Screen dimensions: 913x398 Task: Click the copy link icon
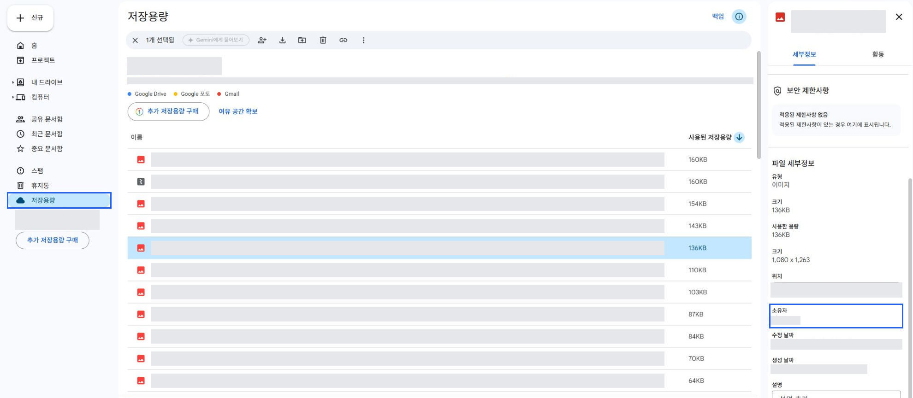click(344, 40)
